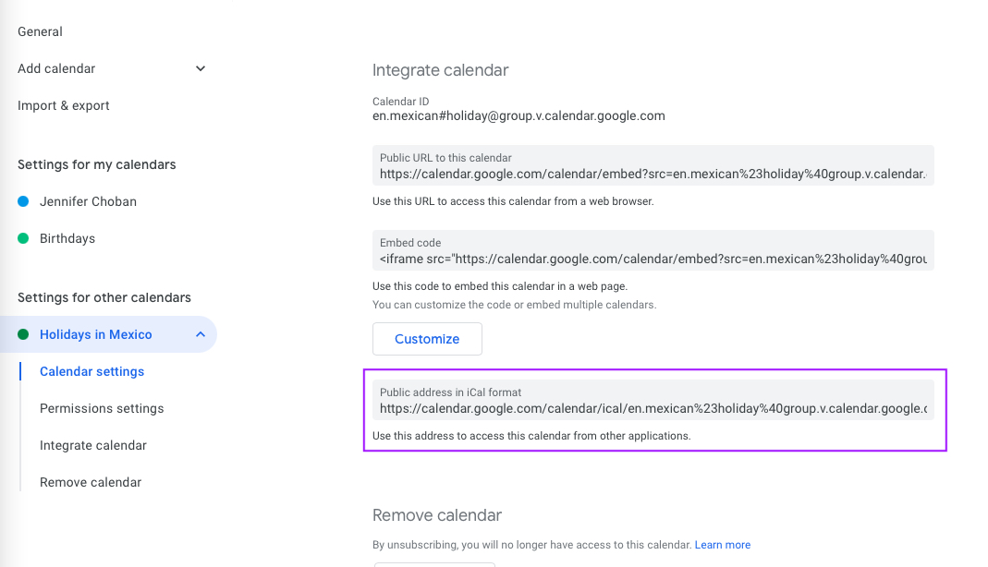The height and width of the screenshot is (567, 988).
Task: Expand the Add calendar chevron
Action: coord(201,68)
